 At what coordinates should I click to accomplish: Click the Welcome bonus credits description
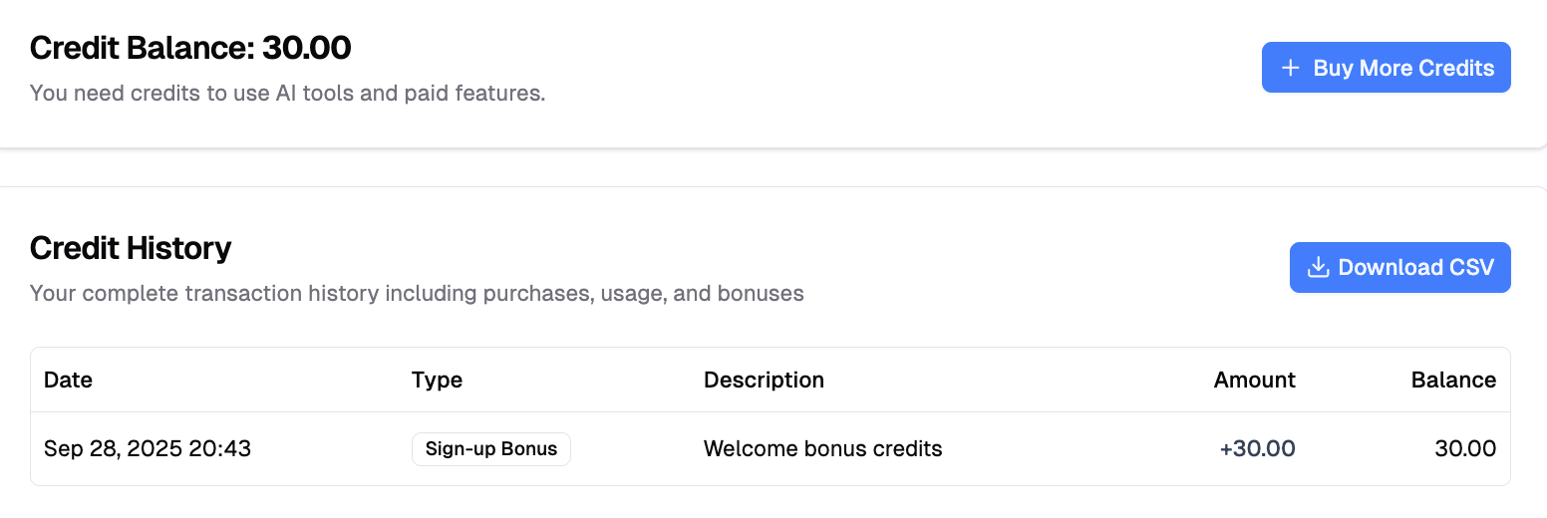pos(822,449)
